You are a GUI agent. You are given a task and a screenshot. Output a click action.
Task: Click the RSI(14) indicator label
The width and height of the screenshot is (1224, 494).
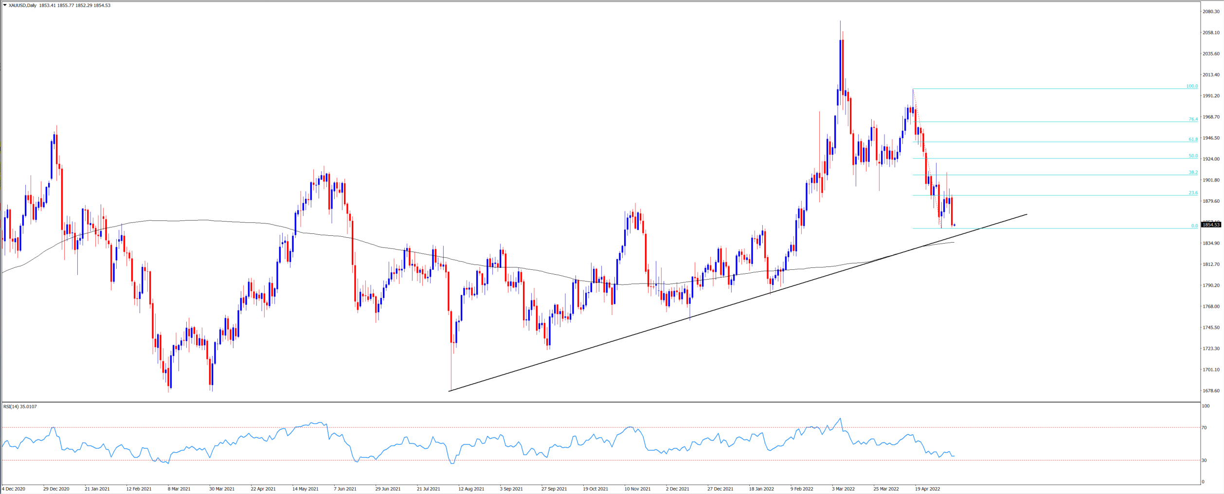[19, 406]
